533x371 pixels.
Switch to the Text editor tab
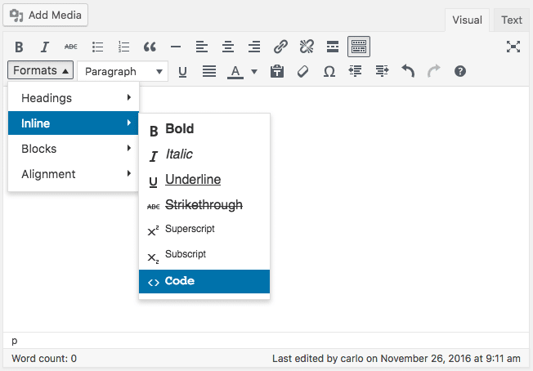click(x=512, y=20)
